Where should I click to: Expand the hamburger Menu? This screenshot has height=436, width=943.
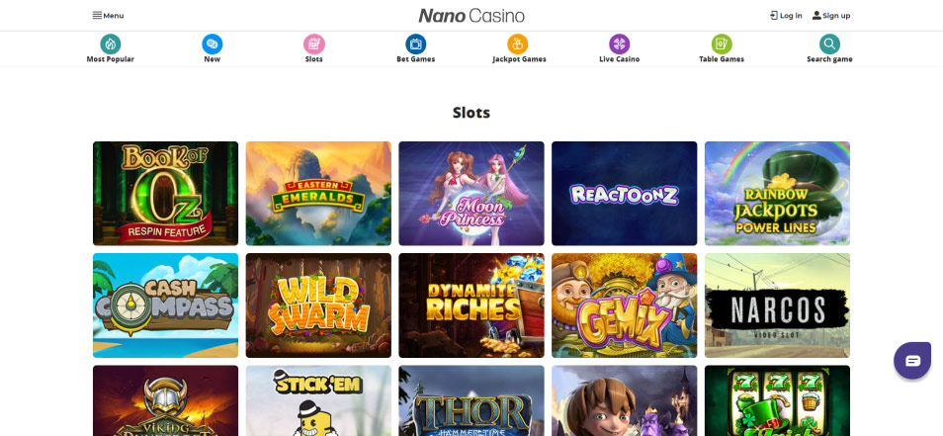(x=109, y=16)
